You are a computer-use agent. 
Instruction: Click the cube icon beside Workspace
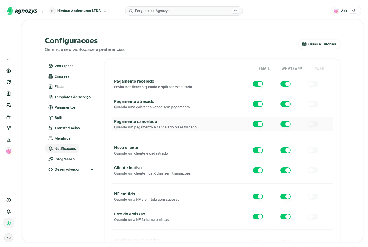[x=51, y=66]
